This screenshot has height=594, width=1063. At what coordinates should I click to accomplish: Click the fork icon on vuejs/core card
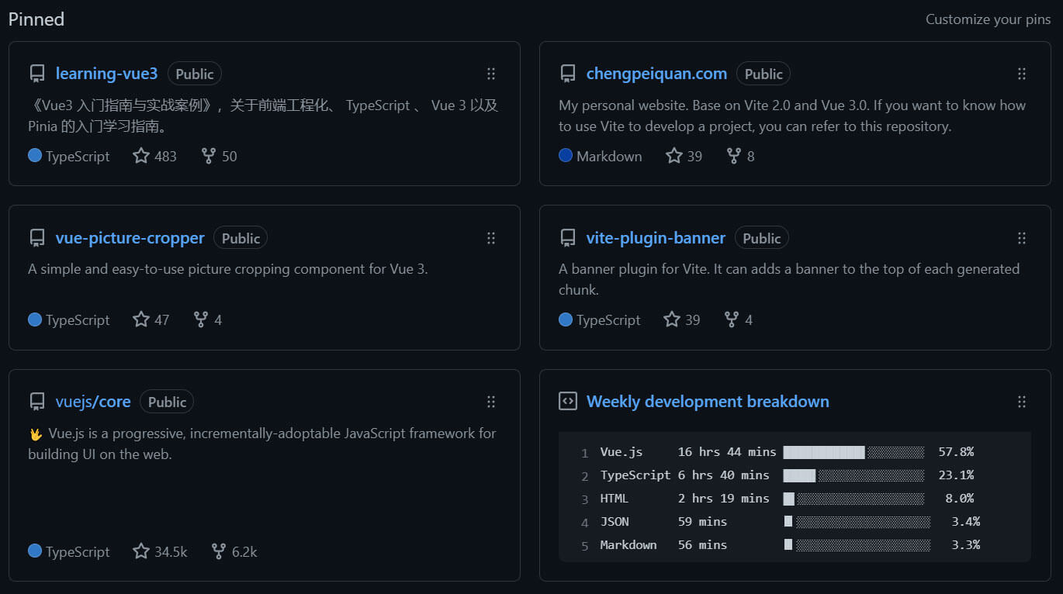219,551
